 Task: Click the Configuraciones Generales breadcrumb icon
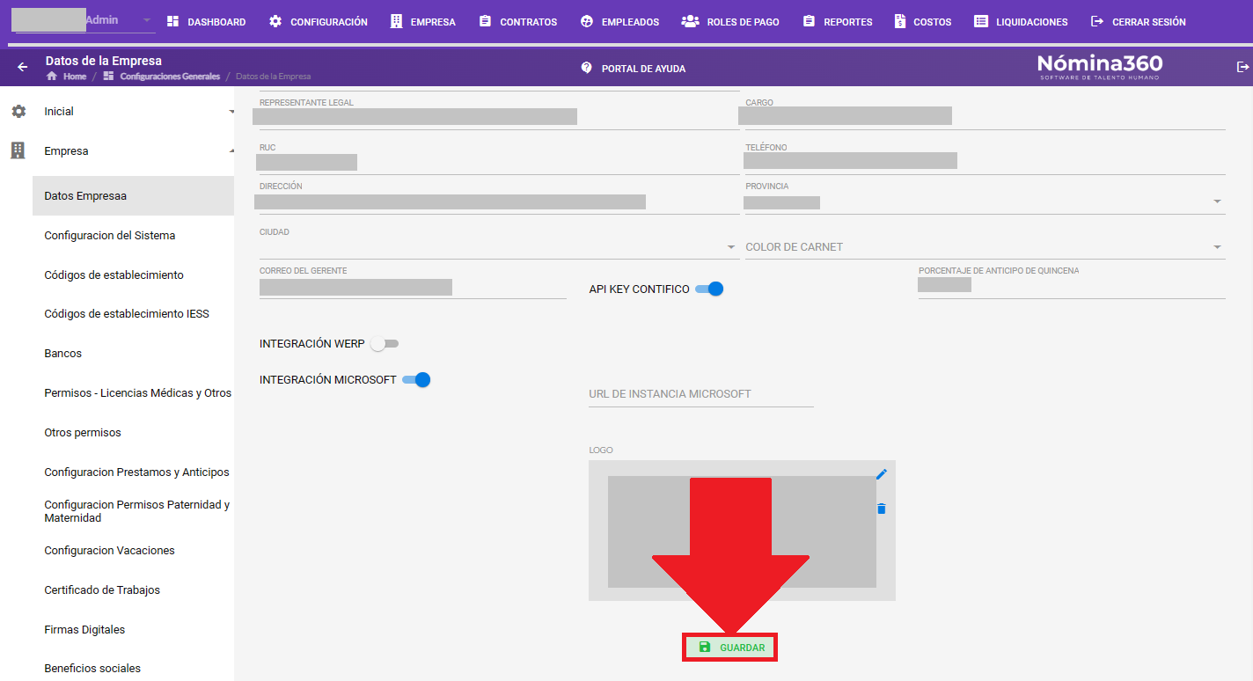click(108, 77)
